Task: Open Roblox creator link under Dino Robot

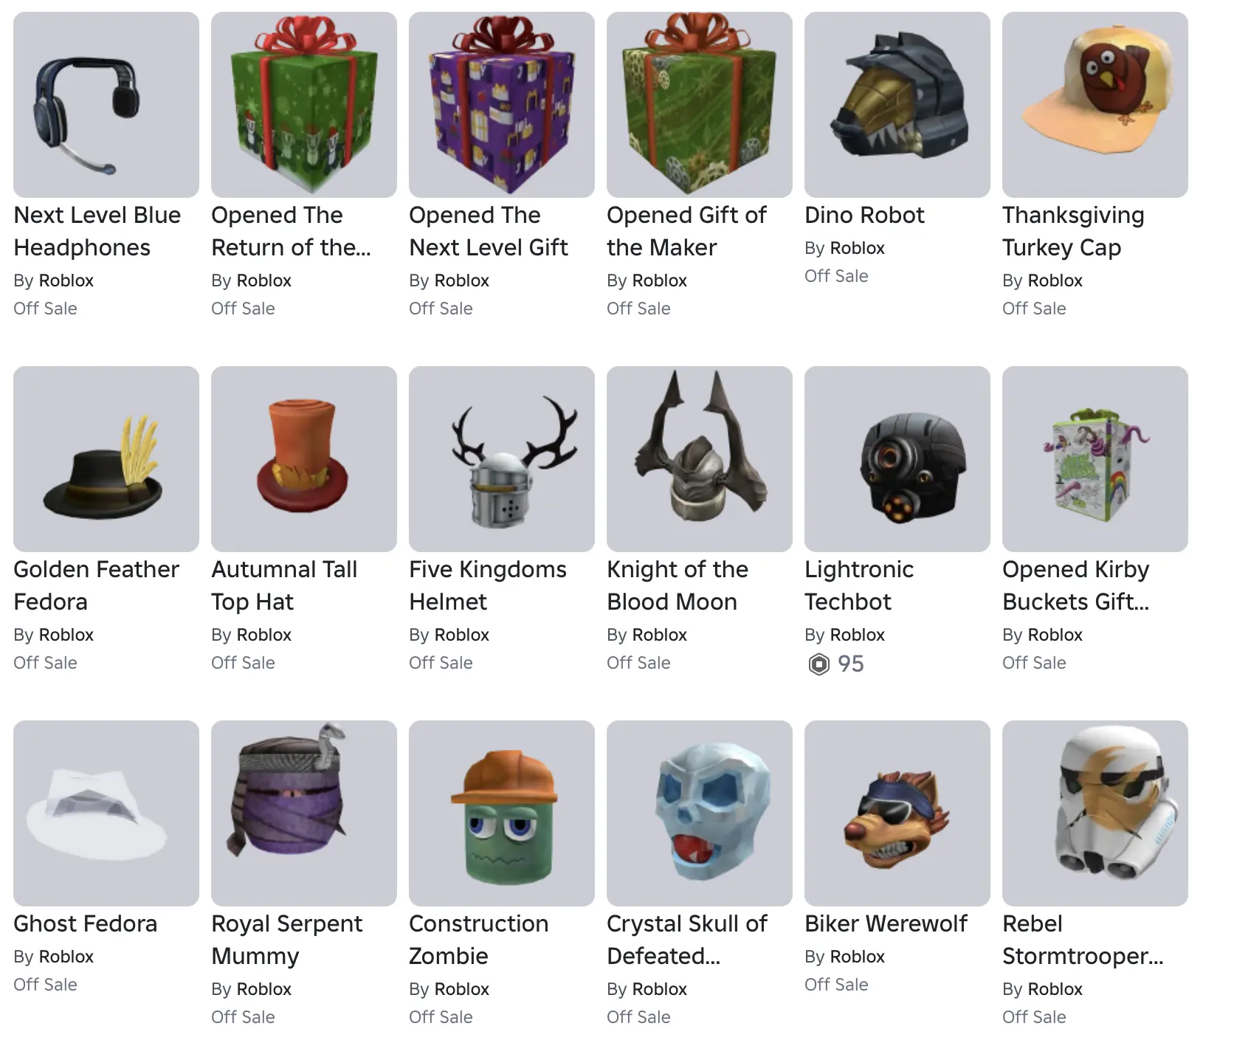Action: click(857, 248)
